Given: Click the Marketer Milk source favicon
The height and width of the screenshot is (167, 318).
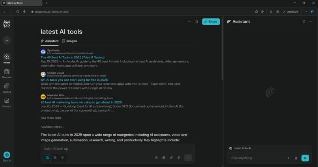Looking at the screenshot, I should click(x=43, y=97).
